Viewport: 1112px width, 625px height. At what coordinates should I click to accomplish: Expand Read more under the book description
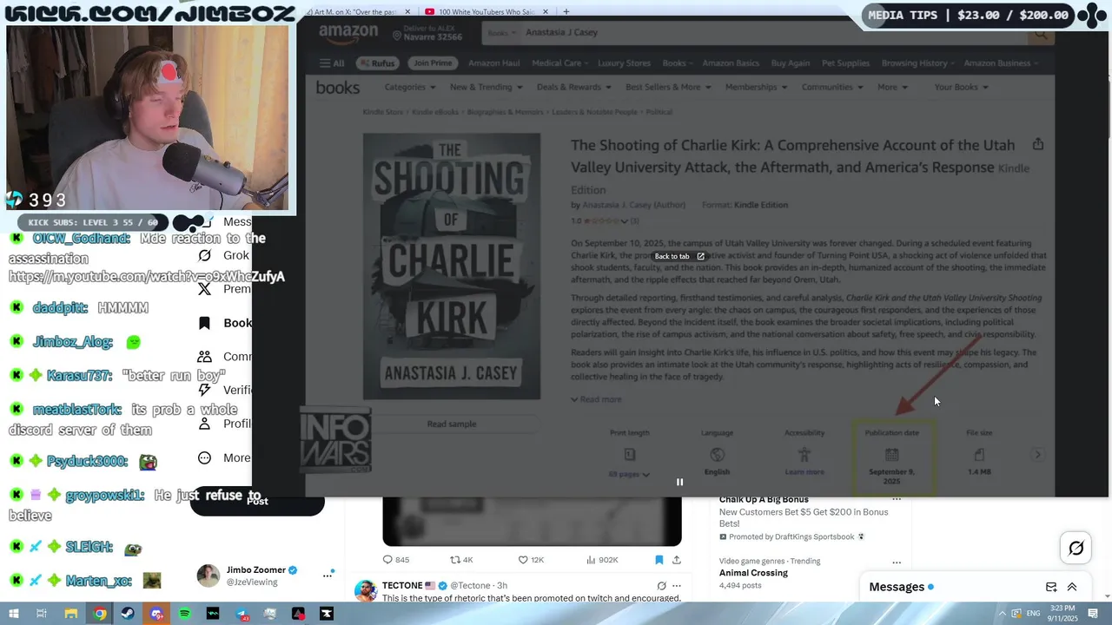pyautogui.click(x=596, y=399)
